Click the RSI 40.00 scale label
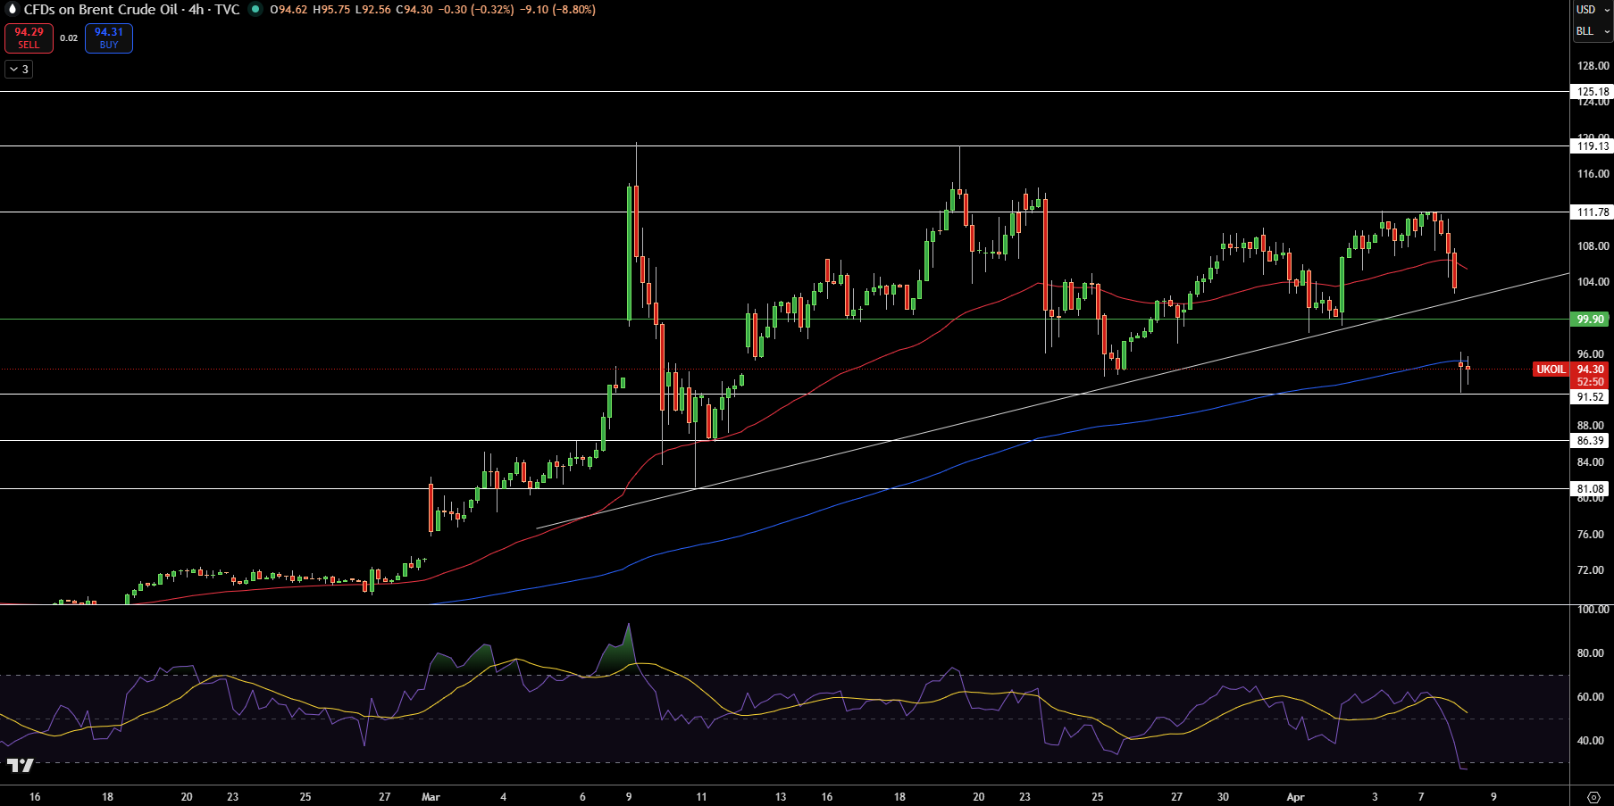1614x806 pixels. pos(1590,740)
